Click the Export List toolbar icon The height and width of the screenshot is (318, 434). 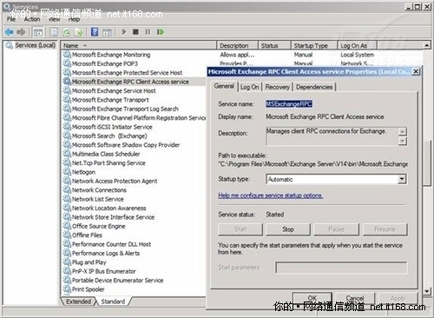pyautogui.click(x=79, y=32)
